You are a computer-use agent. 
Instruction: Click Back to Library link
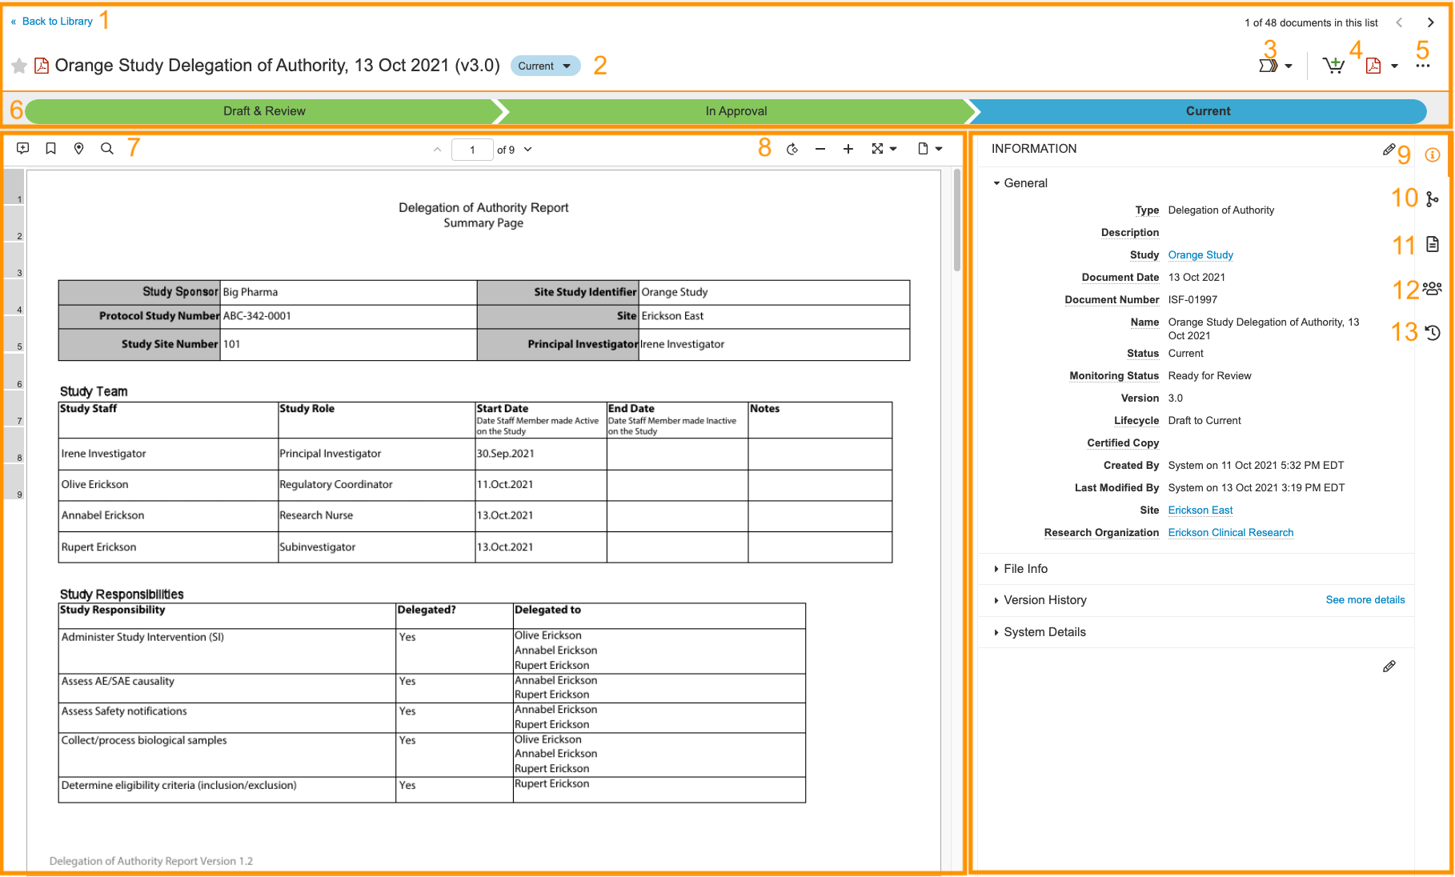coord(57,22)
